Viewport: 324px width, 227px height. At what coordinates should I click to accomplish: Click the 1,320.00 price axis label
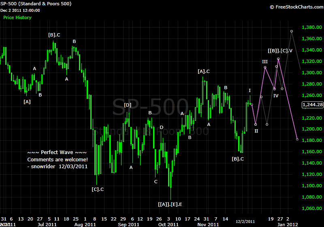coord(312,61)
